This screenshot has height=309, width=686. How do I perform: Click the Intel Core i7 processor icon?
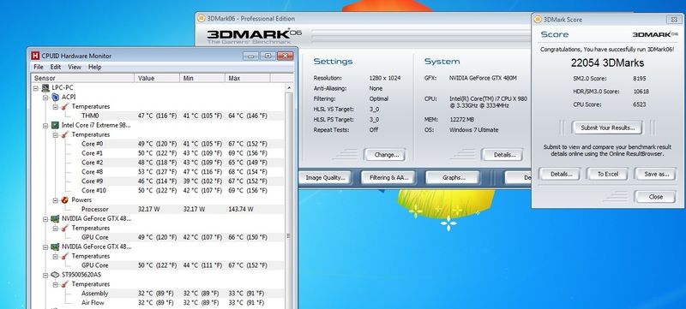[x=55, y=125]
